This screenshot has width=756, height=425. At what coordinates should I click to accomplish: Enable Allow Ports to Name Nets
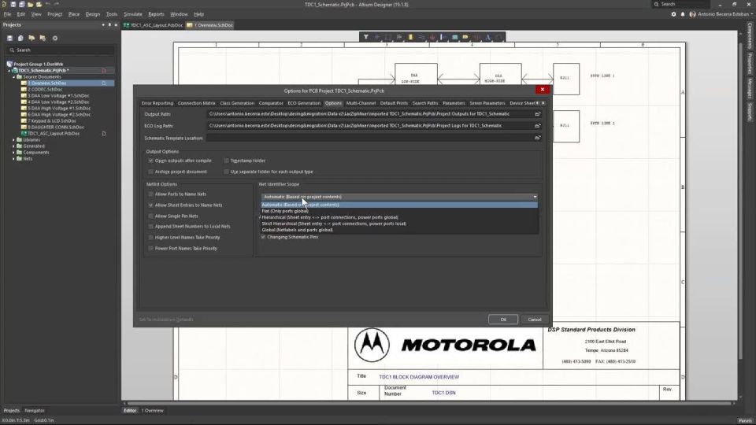(x=151, y=194)
